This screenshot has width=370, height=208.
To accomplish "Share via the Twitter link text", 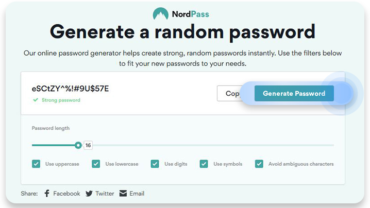I will pyautogui.click(x=105, y=194).
